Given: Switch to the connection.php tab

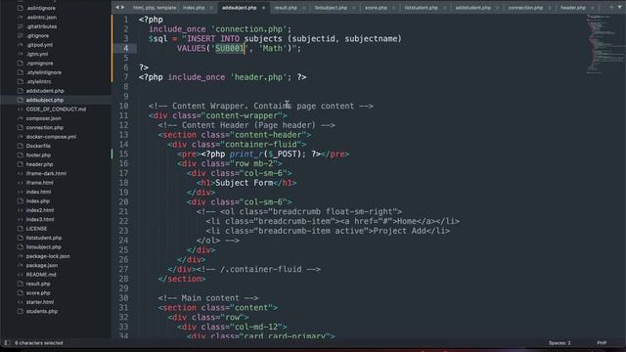Looking at the screenshot, I should (525, 8).
